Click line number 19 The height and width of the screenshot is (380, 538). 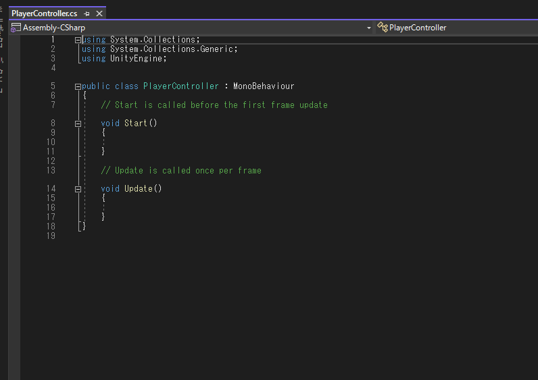click(x=51, y=236)
